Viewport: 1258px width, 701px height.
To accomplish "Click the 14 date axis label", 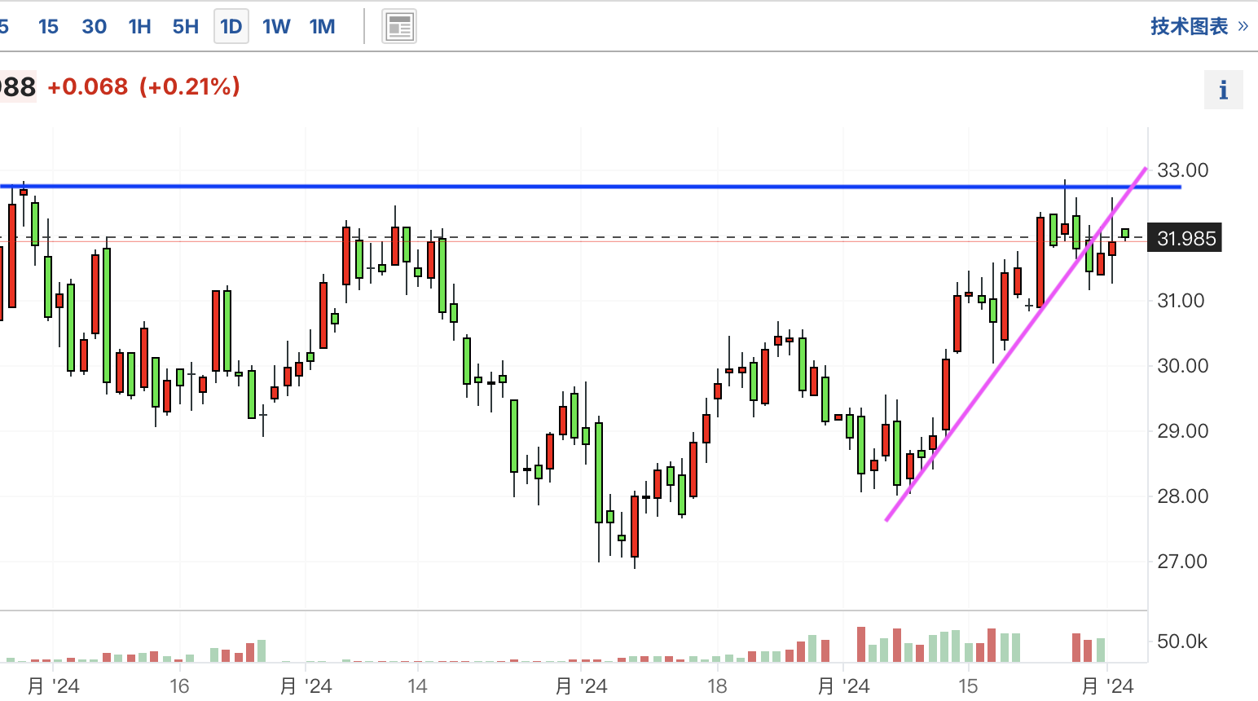I will (417, 686).
